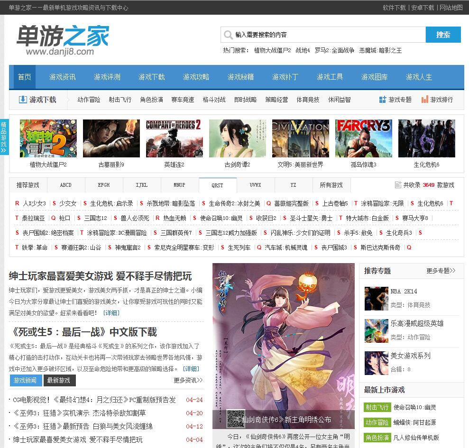Open 游戏攻略 navigation item
469x448 pixels.
pos(196,77)
